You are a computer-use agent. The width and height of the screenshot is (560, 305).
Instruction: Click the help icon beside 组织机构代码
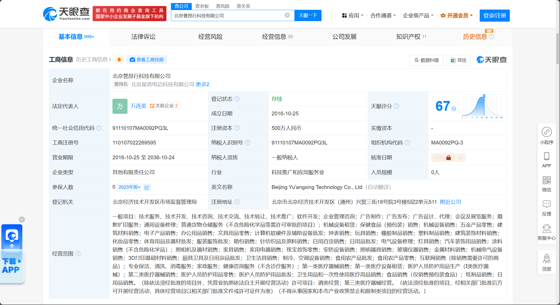(407, 142)
